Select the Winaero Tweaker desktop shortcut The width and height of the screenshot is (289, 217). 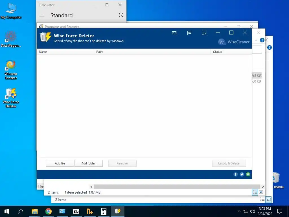tap(11, 70)
